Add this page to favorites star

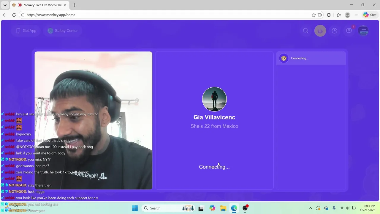click(x=313, y=15)
